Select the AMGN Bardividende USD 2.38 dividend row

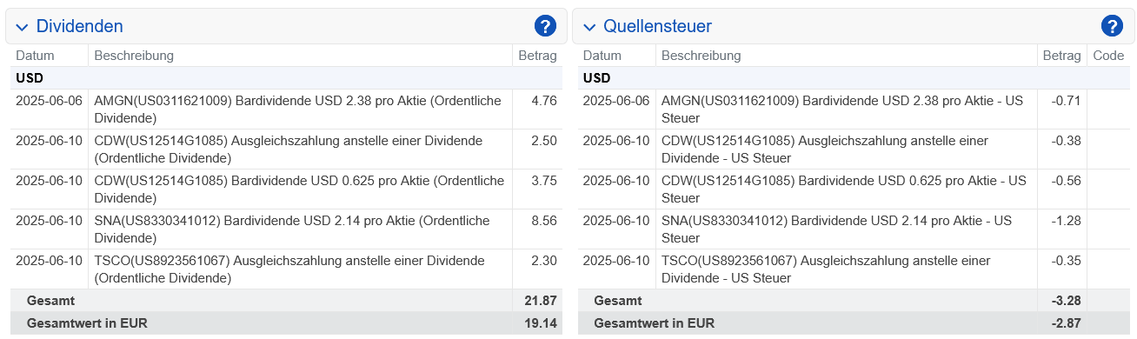(x=286, y=109)
